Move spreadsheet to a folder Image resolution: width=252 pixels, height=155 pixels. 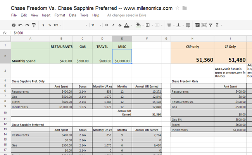[x=185, y=8]
